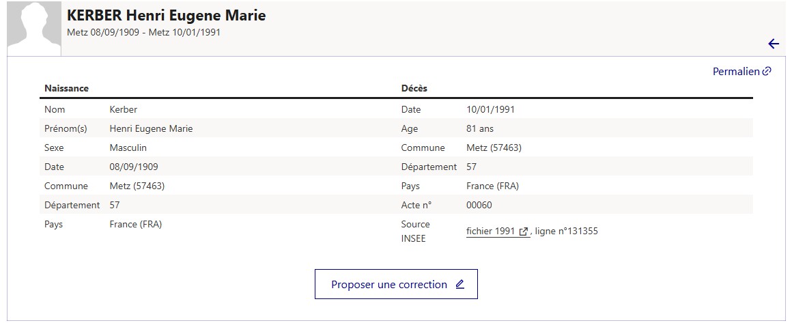Screen dimensions: 792x323
Task: Click the Metz dates subtitle under the name
Action: (143, 32)
